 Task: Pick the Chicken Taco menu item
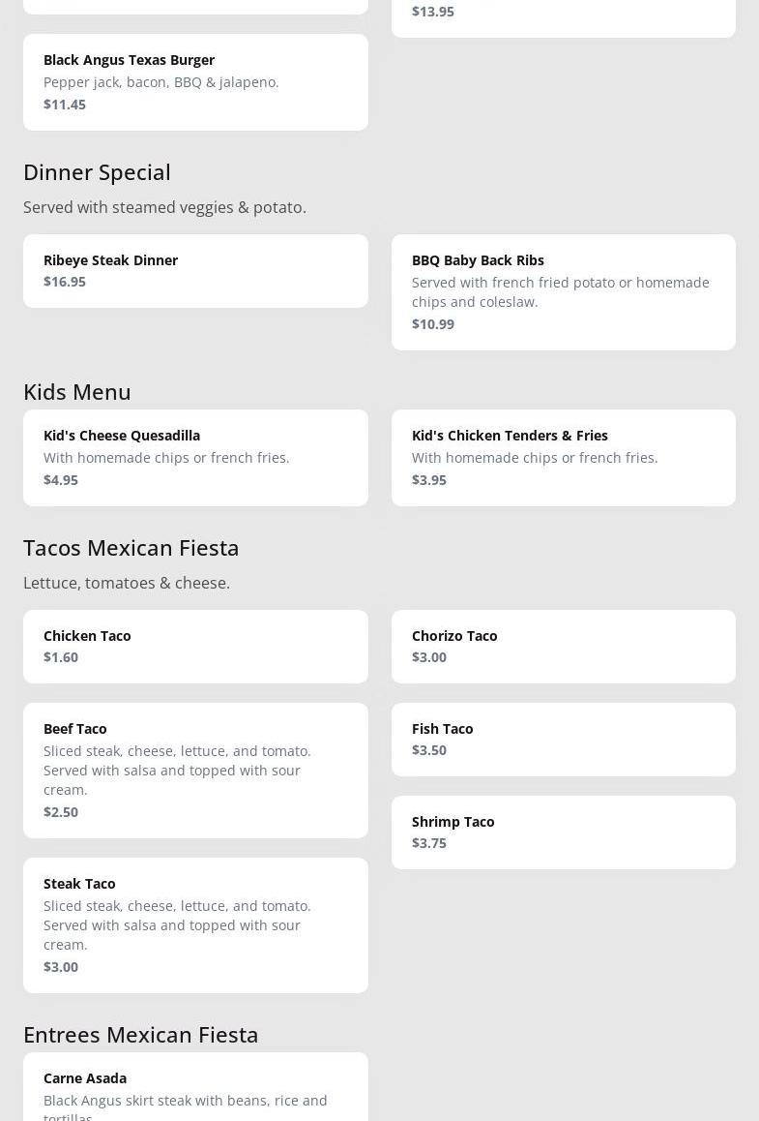pyautogui.click(x=195, y=646)
